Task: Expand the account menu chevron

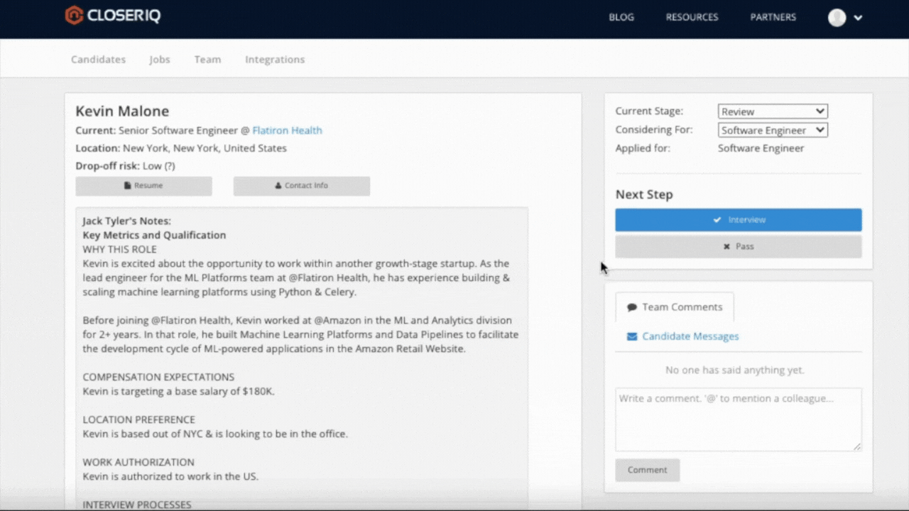Action: (x=858, y=18)
